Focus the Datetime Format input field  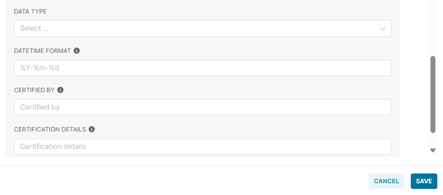coord(202,68)
